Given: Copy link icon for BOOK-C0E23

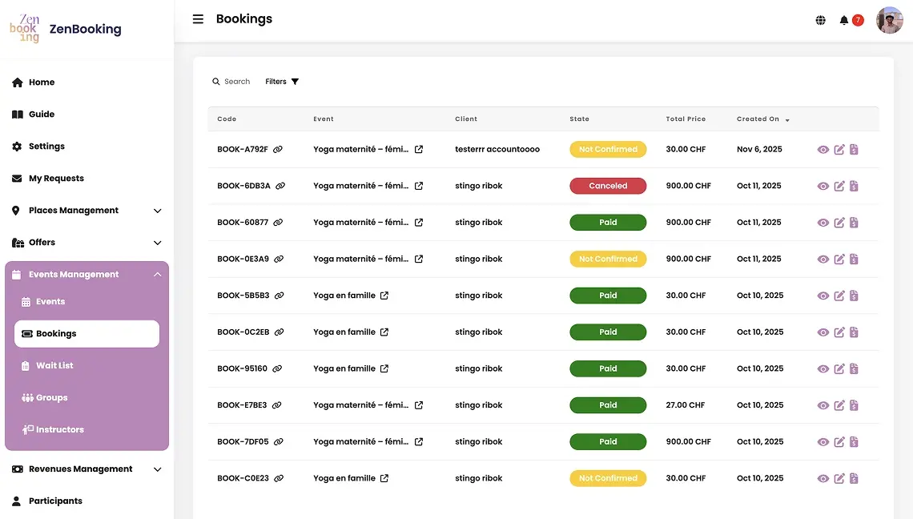Looking at the screenshot, I should pyautogui.click(x=279, y=479).
